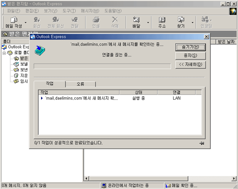Select the 보낸 편지함 sent folder icon

16,70
